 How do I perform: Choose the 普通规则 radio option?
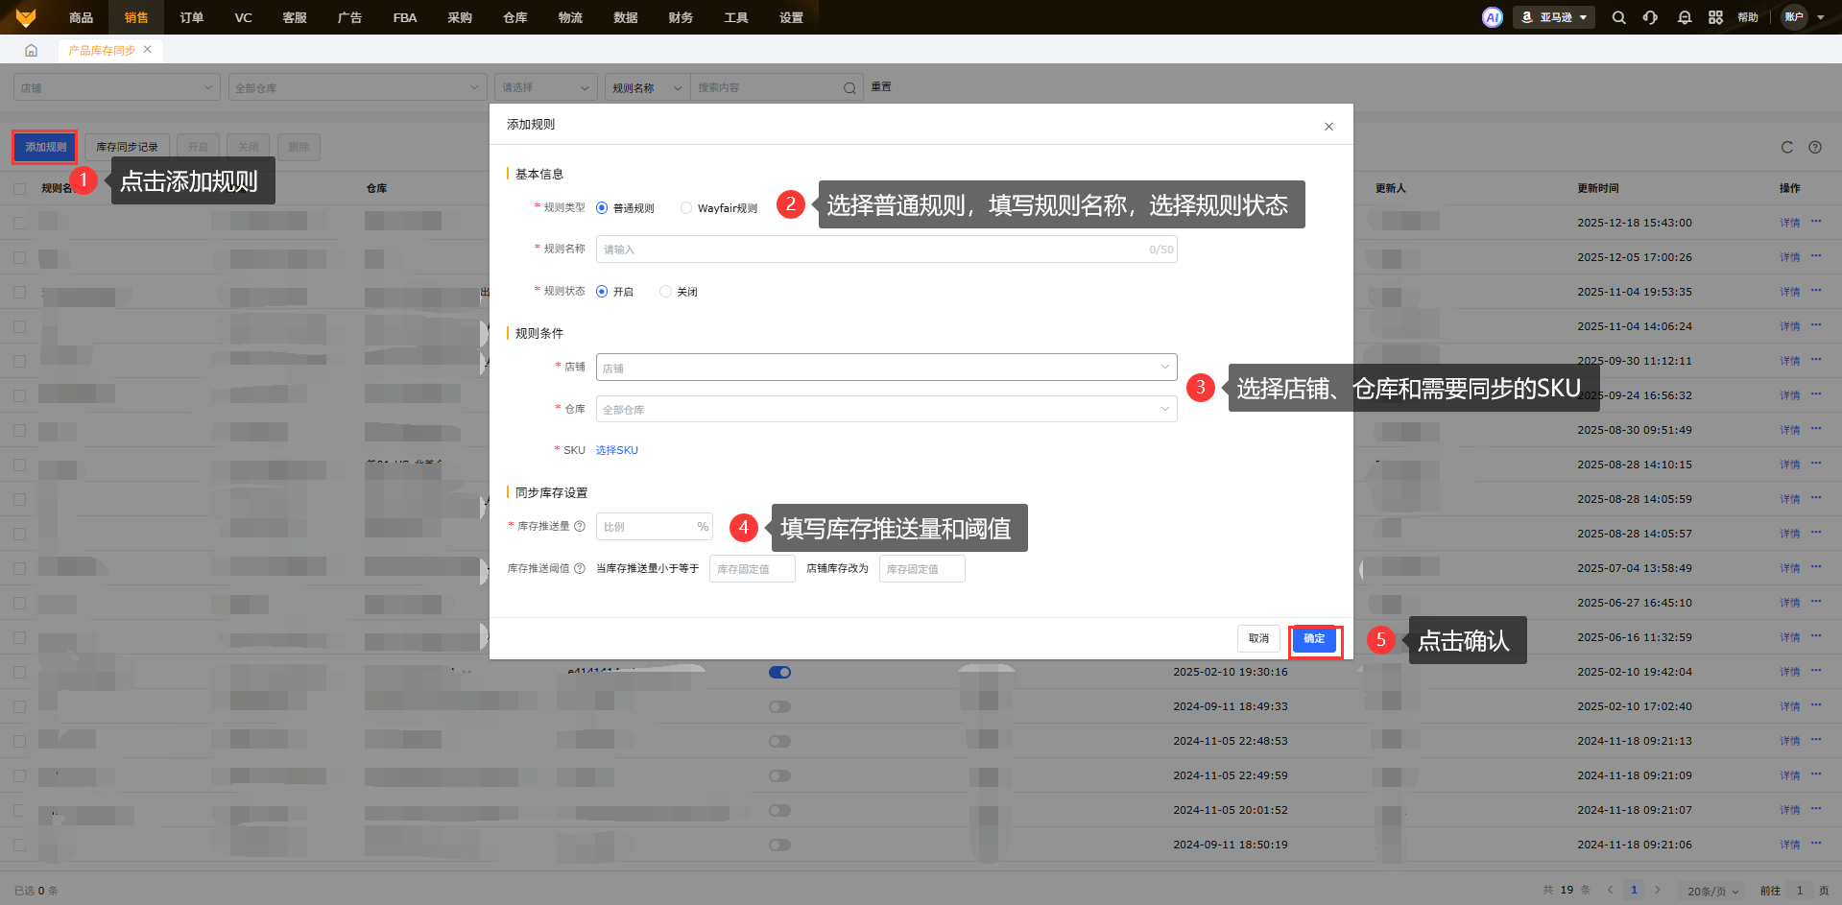click(x=602, y=208)
